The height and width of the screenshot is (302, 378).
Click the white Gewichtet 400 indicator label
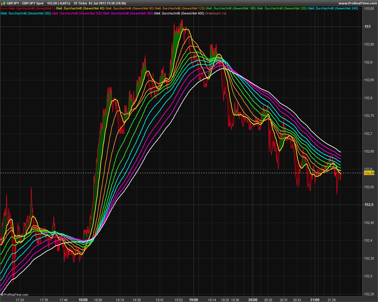tap(179, 13)
